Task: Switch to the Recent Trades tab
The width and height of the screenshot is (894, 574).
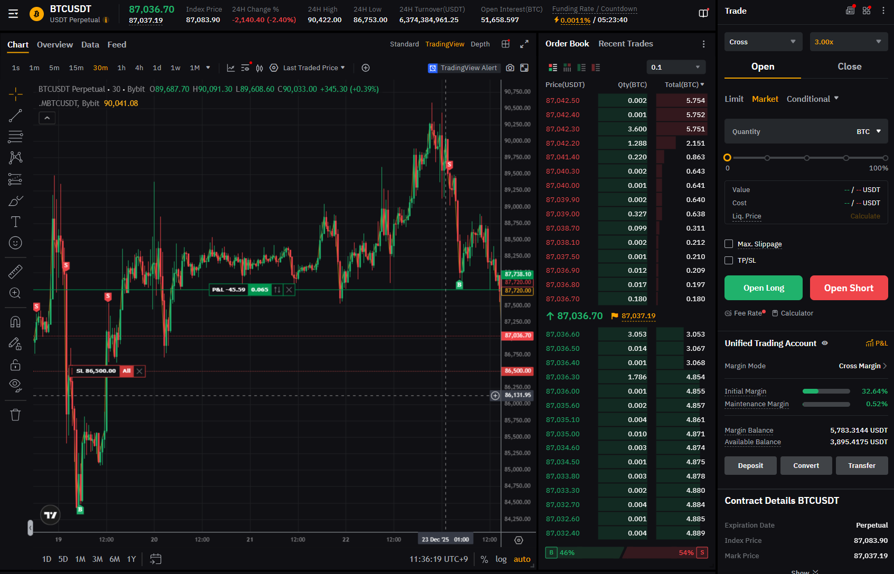Action: [626, 43]
